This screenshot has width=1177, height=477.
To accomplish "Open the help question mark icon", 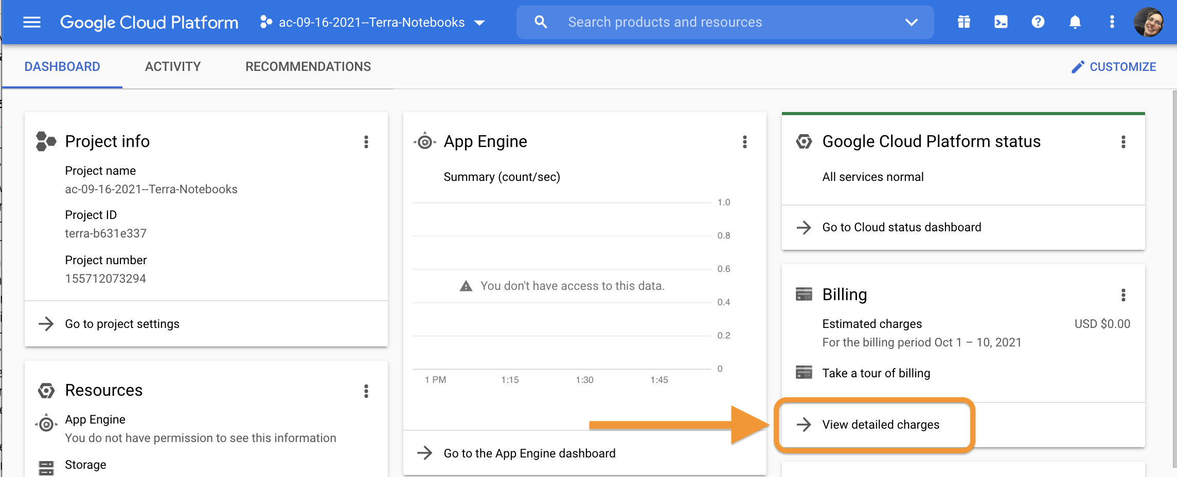I will point(1038,22).
